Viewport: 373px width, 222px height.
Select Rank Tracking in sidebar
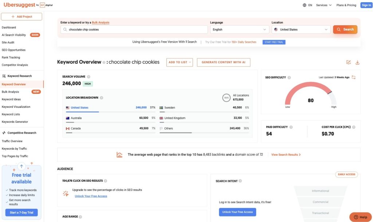[x=11, y=57]
